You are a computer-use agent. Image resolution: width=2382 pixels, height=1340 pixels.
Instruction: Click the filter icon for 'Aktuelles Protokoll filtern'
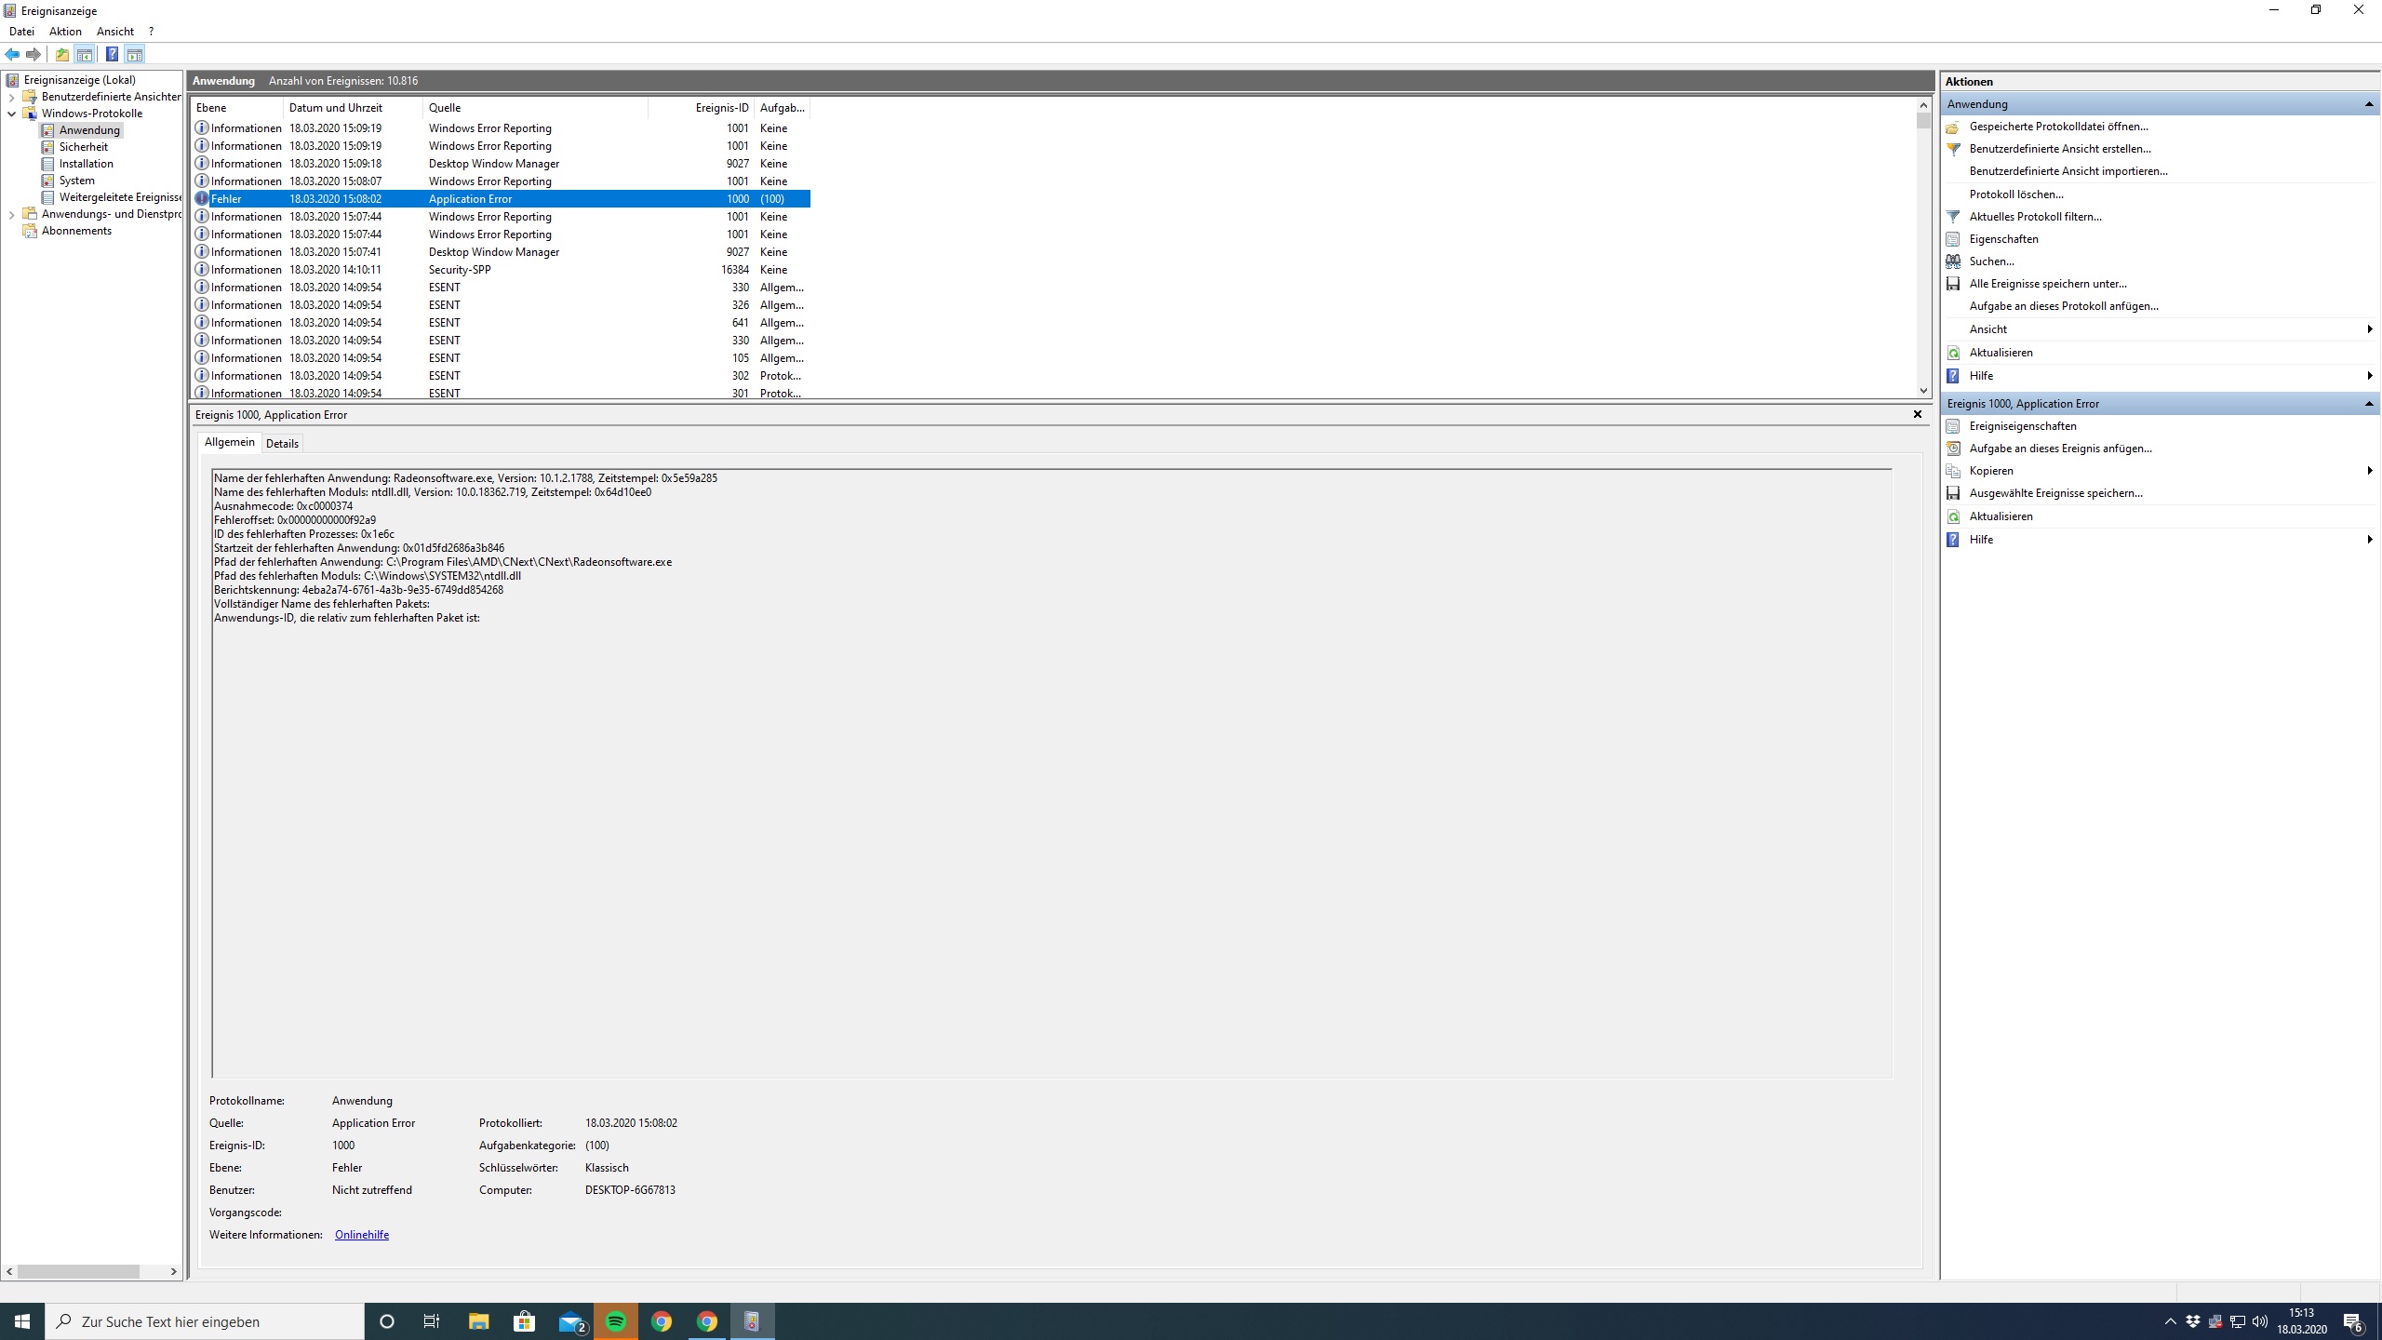coord(1953,217)
